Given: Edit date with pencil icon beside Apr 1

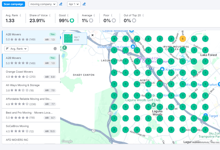Looking at the screenshot, I should [x=84, y=4].
